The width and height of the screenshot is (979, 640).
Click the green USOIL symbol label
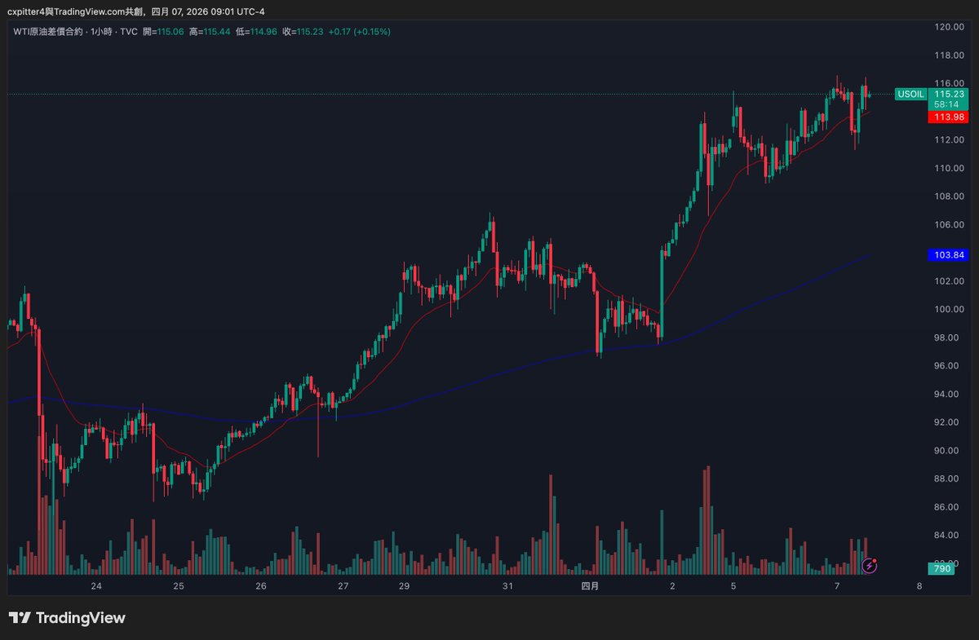point(910,95)
